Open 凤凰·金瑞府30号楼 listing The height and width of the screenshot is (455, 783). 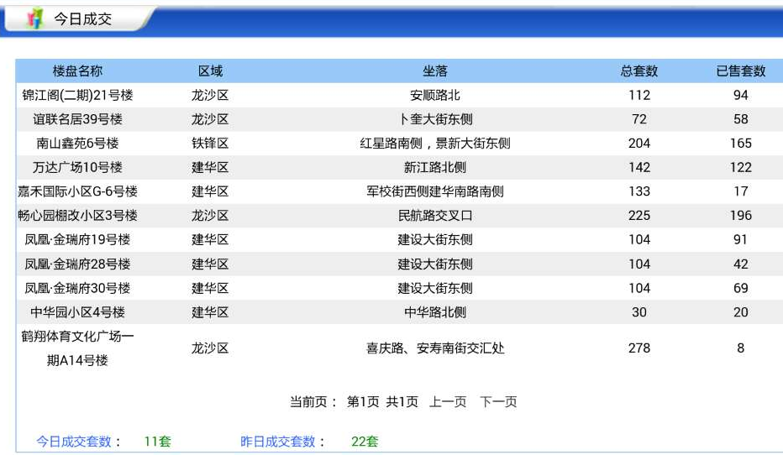click(77, 288)
